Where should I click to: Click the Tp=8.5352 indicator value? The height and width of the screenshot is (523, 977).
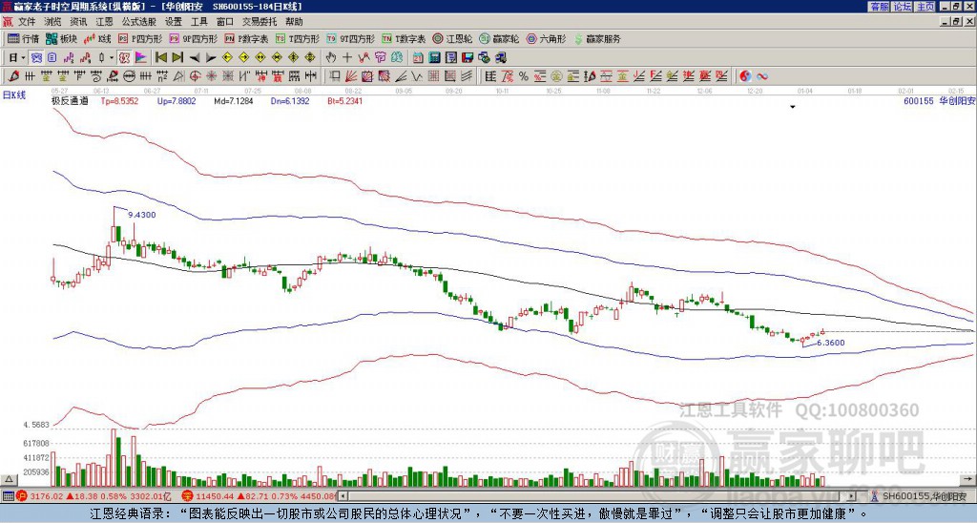click(x=119, y=100)
